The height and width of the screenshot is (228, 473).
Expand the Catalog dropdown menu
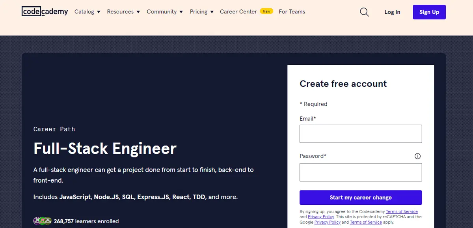(88, 12)
